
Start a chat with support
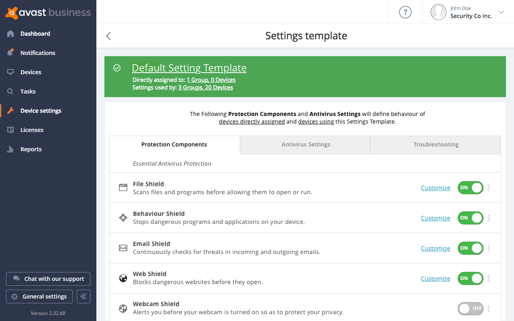coord(48,278)
